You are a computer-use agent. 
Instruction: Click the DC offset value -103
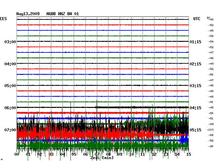click(x=210, y=130)
